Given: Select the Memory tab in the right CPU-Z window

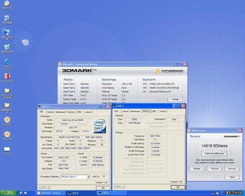Looking at the screenshot, I should tap(146, 111).
